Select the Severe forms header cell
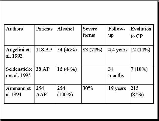Screen dimensions: 159x121 tap(94, 35)
